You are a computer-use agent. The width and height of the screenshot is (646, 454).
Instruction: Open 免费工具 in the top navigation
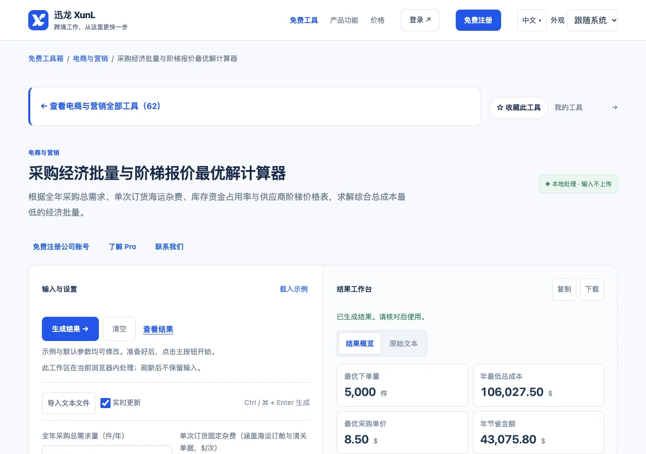[x=304, y=20]
